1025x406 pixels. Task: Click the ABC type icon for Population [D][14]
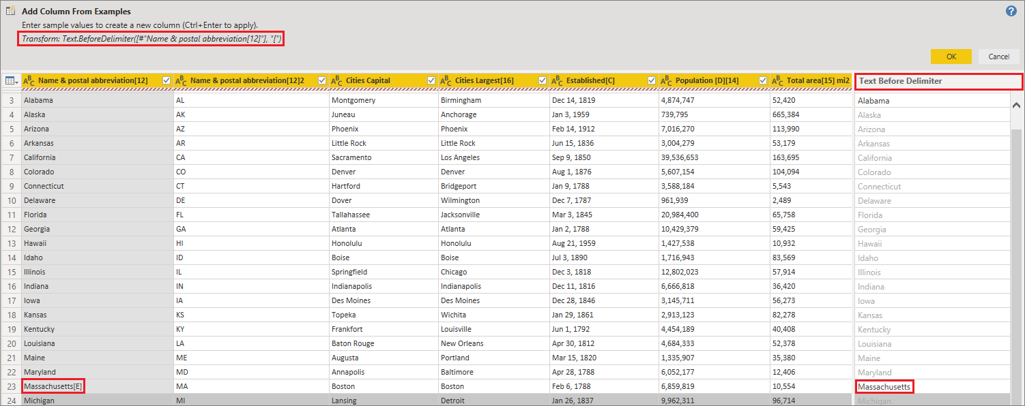[666, 81]
